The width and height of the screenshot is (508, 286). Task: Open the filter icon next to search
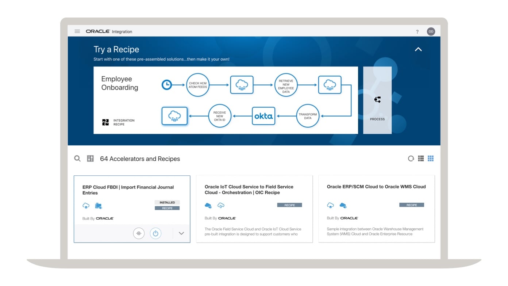(90, 159)
